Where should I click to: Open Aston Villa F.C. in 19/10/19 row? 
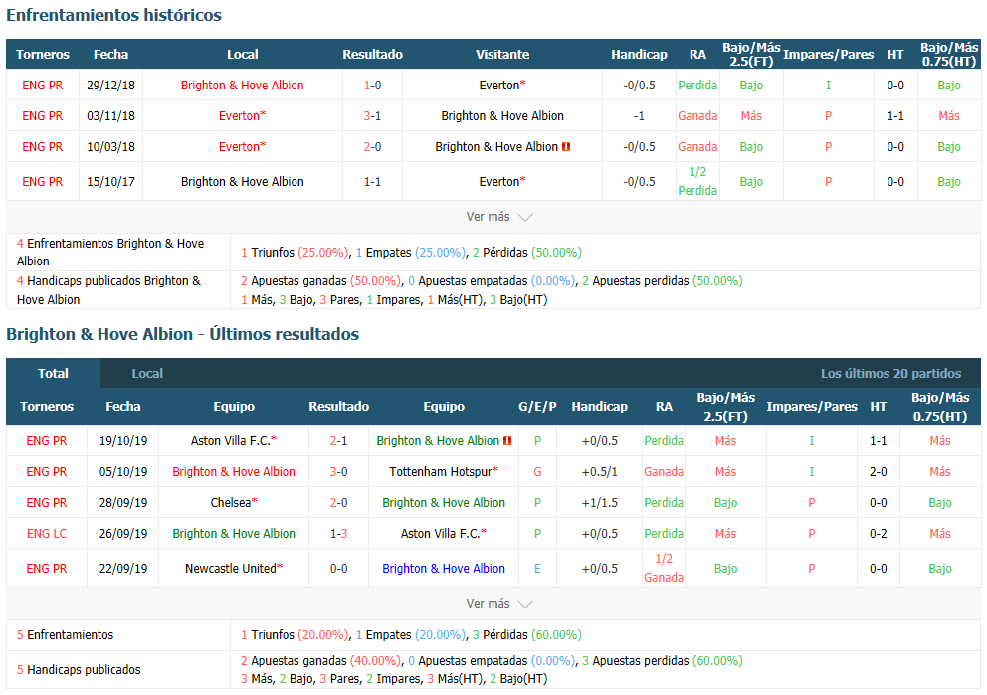(x=234, y=440)
